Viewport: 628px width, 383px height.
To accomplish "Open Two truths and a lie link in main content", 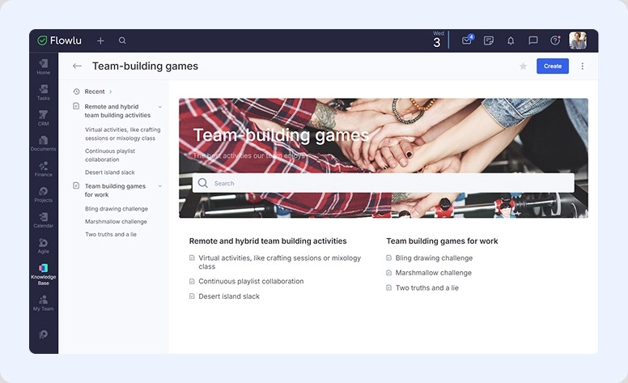I will pyautogui.click(x=427, y=287).
